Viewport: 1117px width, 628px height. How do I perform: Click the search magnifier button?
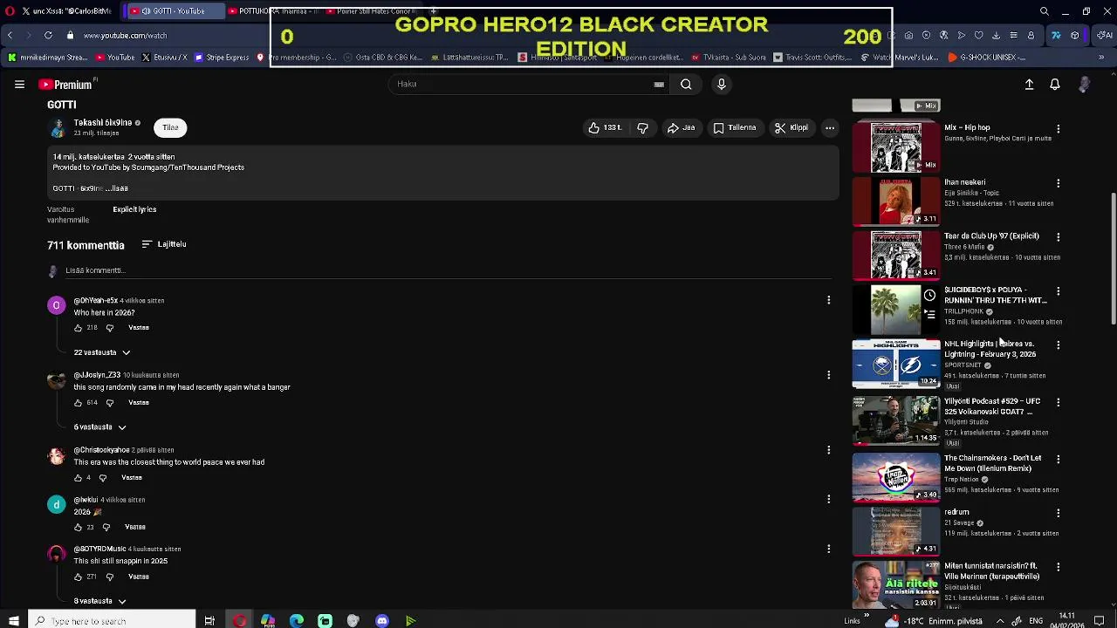[x=686, y=85]
